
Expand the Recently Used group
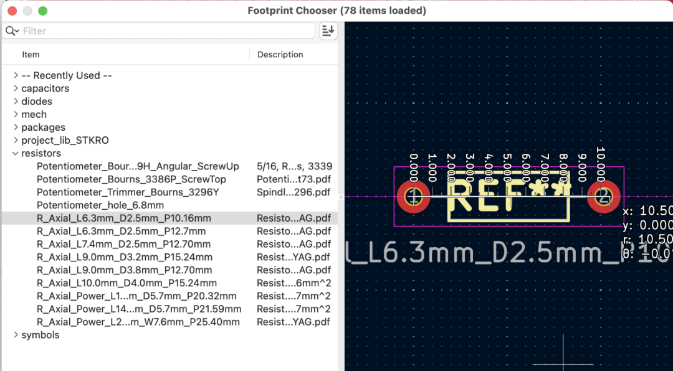point(16,75)
